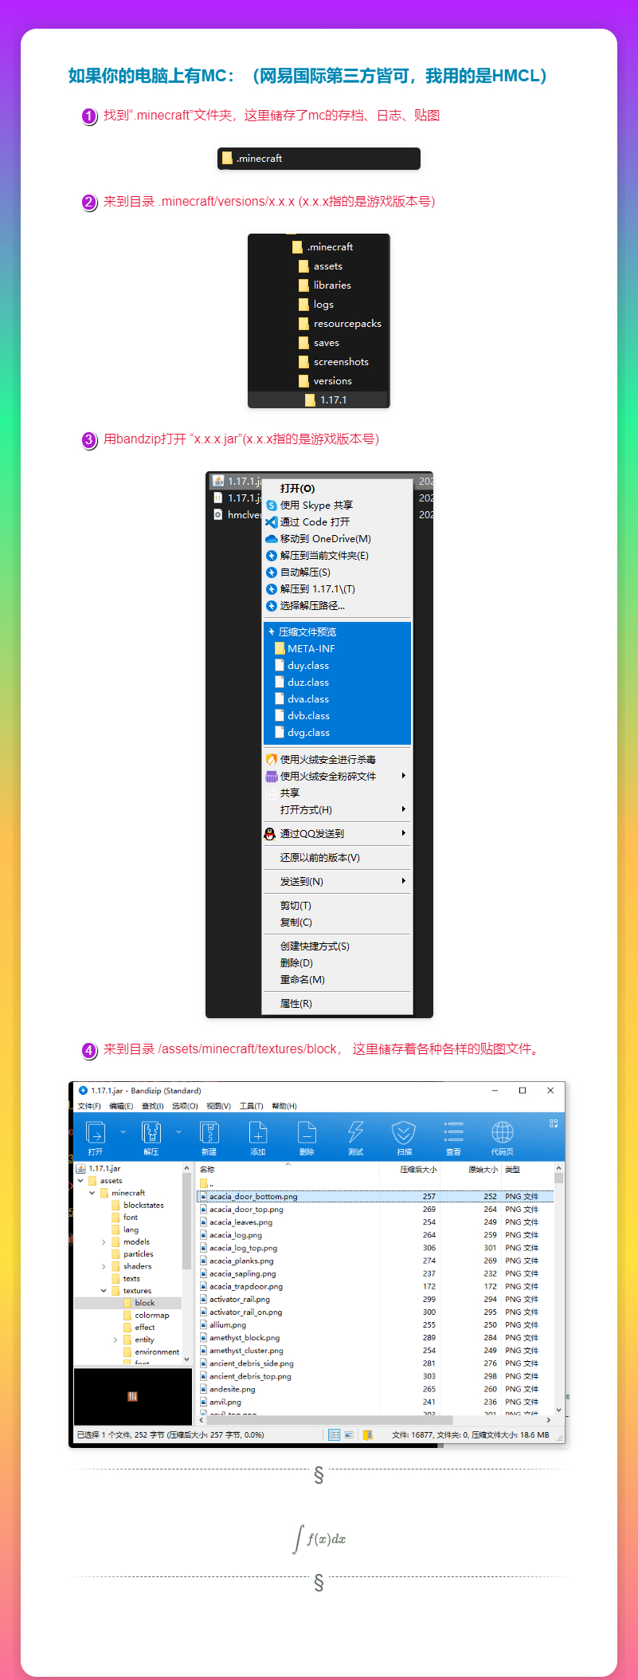Select 1.17.1.jar root in Bandizip tree

[98, 1168]
